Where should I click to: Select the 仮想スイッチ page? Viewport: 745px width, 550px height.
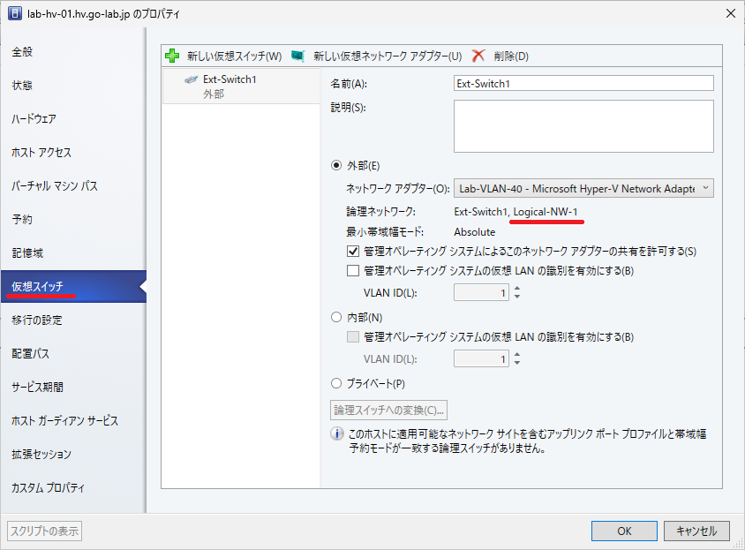[x=73, y=286]
